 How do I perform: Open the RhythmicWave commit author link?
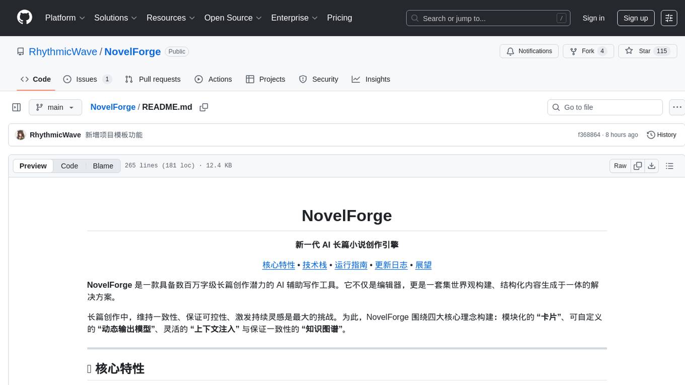click(x=55, y=135)
